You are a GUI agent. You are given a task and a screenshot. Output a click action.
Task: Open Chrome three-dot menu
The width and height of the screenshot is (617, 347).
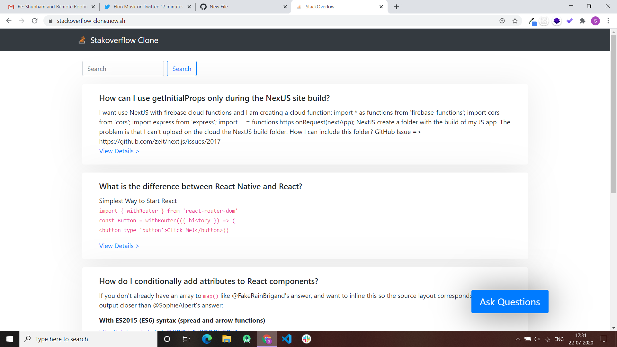pos(608,21)
